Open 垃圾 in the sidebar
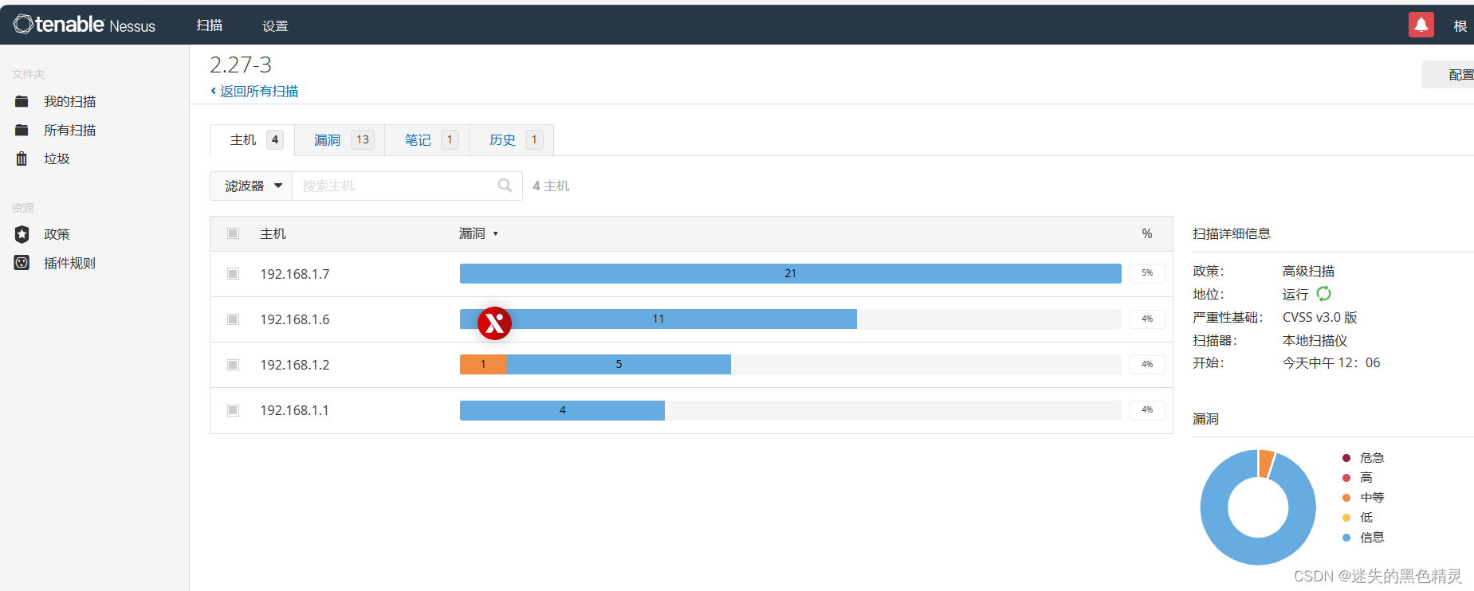 pos(57,159)
